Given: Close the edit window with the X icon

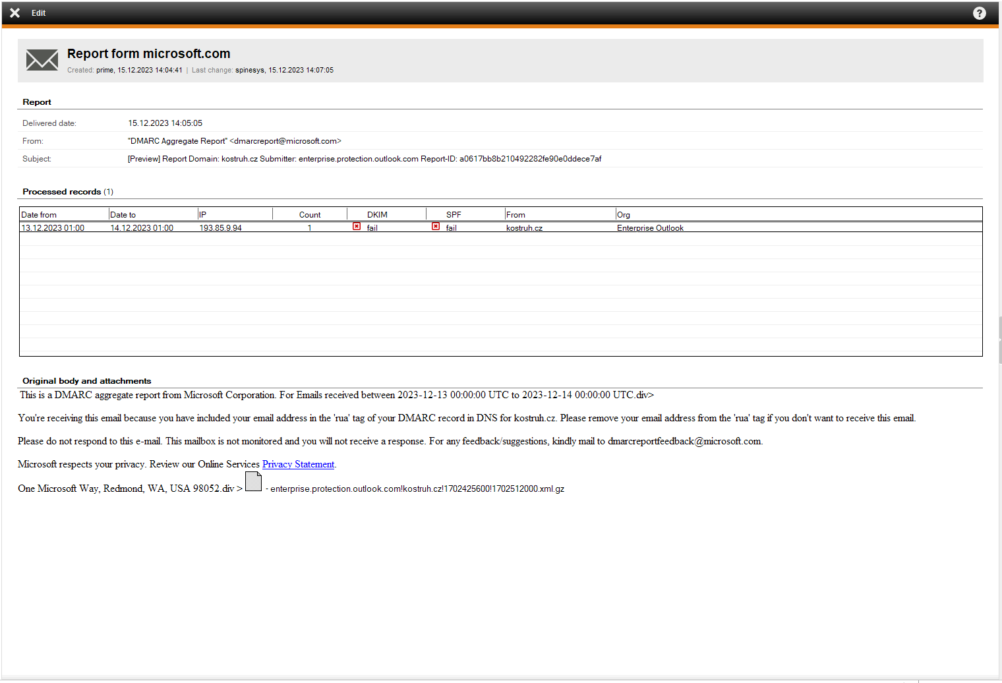Looking at the screenshot, I should [x=15, y=13].
